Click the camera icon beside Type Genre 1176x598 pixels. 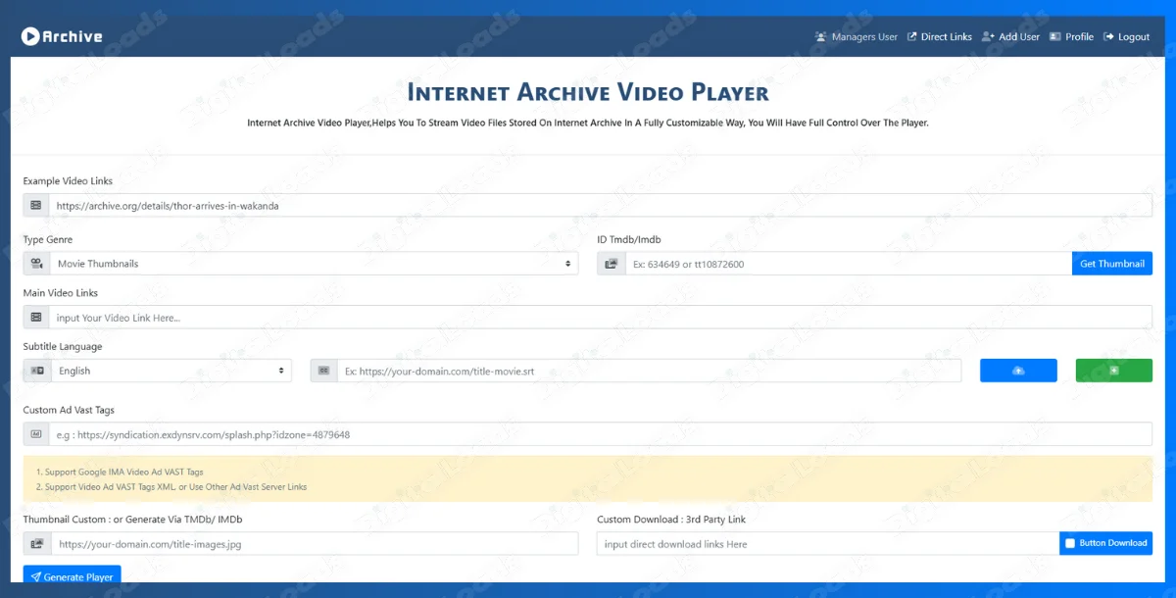[x=36, y=264]
